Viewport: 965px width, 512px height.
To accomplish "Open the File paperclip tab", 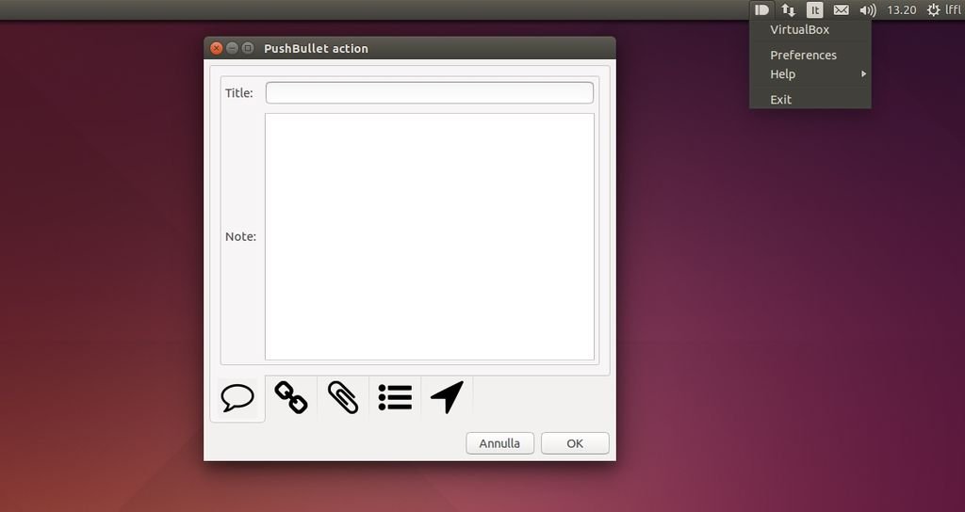I will [x=343, y=397].
